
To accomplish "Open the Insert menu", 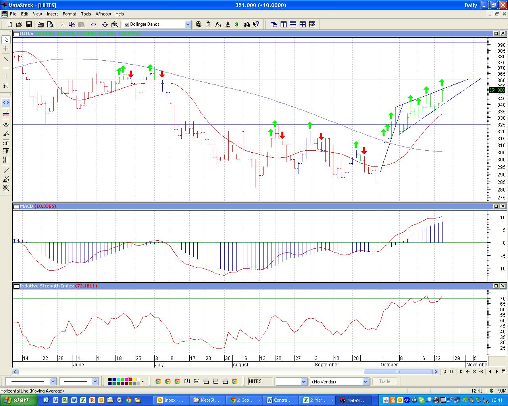I will (52, 14).
